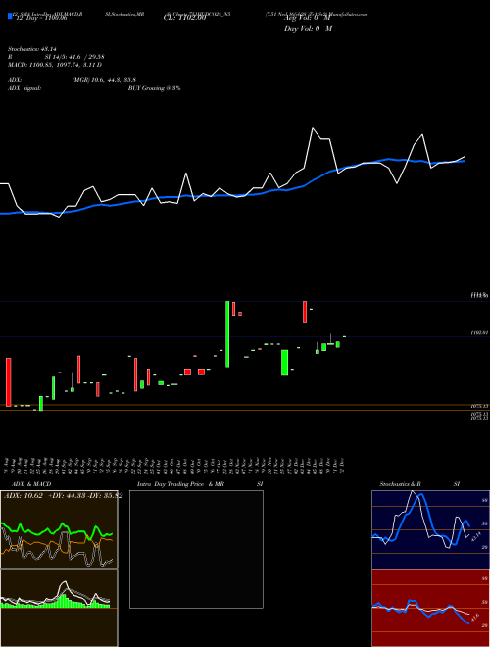
Task: Click the empty Intra Day Trading Price chart box
Action: 196,549
